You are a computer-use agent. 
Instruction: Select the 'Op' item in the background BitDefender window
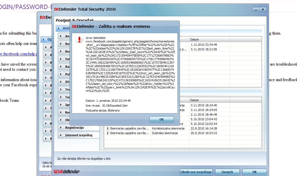coord(46,39)
